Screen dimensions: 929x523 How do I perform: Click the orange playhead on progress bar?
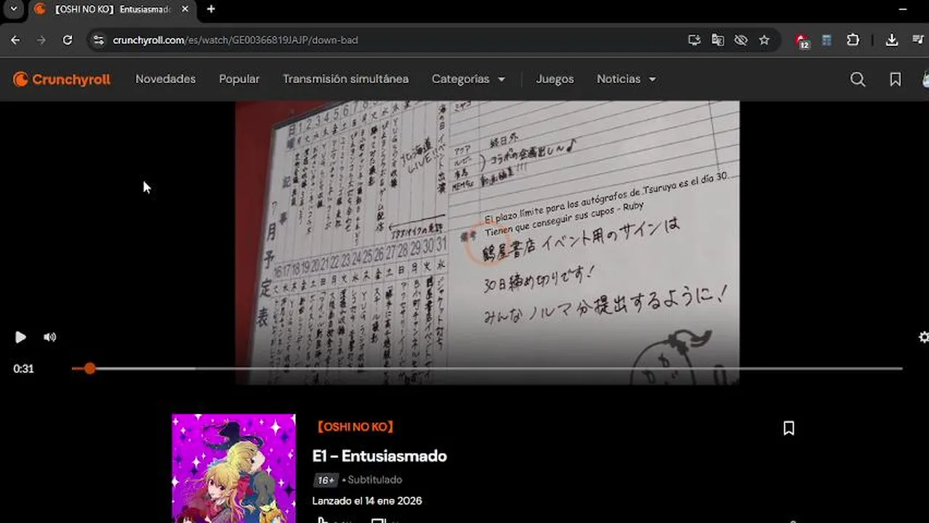(x=89, y=368)
